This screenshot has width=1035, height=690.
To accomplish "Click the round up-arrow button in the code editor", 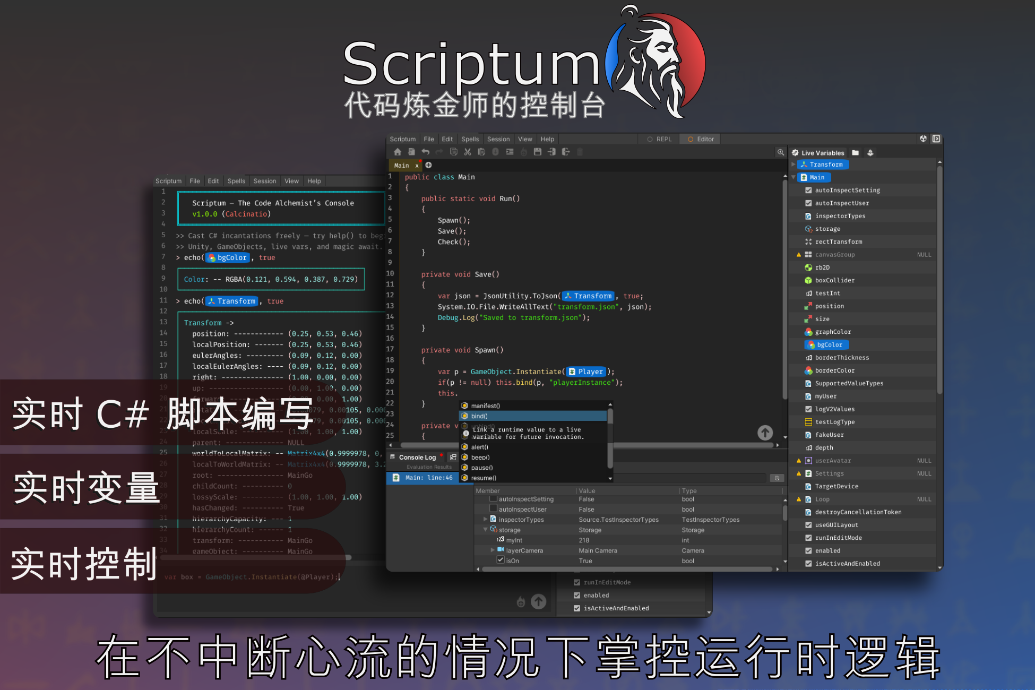I will pyautogui.click(x=765, y=433).
